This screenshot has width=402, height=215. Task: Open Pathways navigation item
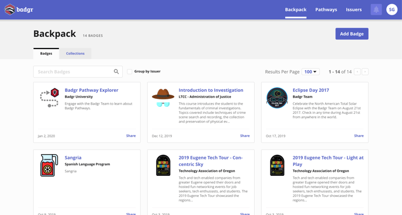click(326, 9)
